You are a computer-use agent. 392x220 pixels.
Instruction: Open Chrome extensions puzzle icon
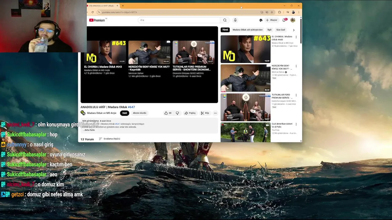point(279,12)
